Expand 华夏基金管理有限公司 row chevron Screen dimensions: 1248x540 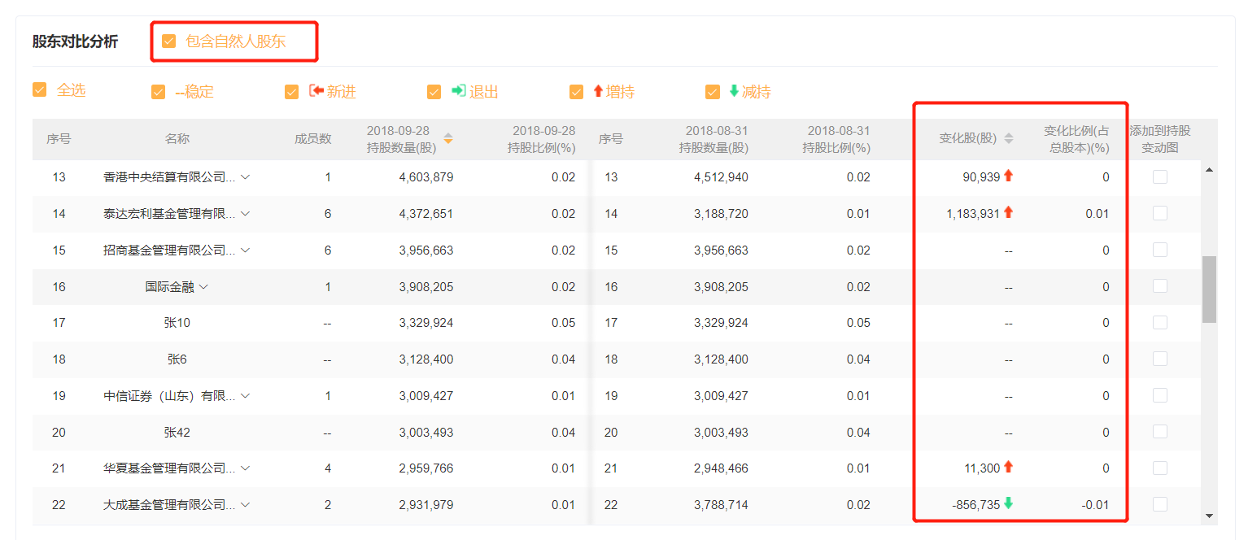(x=245, y=468)
